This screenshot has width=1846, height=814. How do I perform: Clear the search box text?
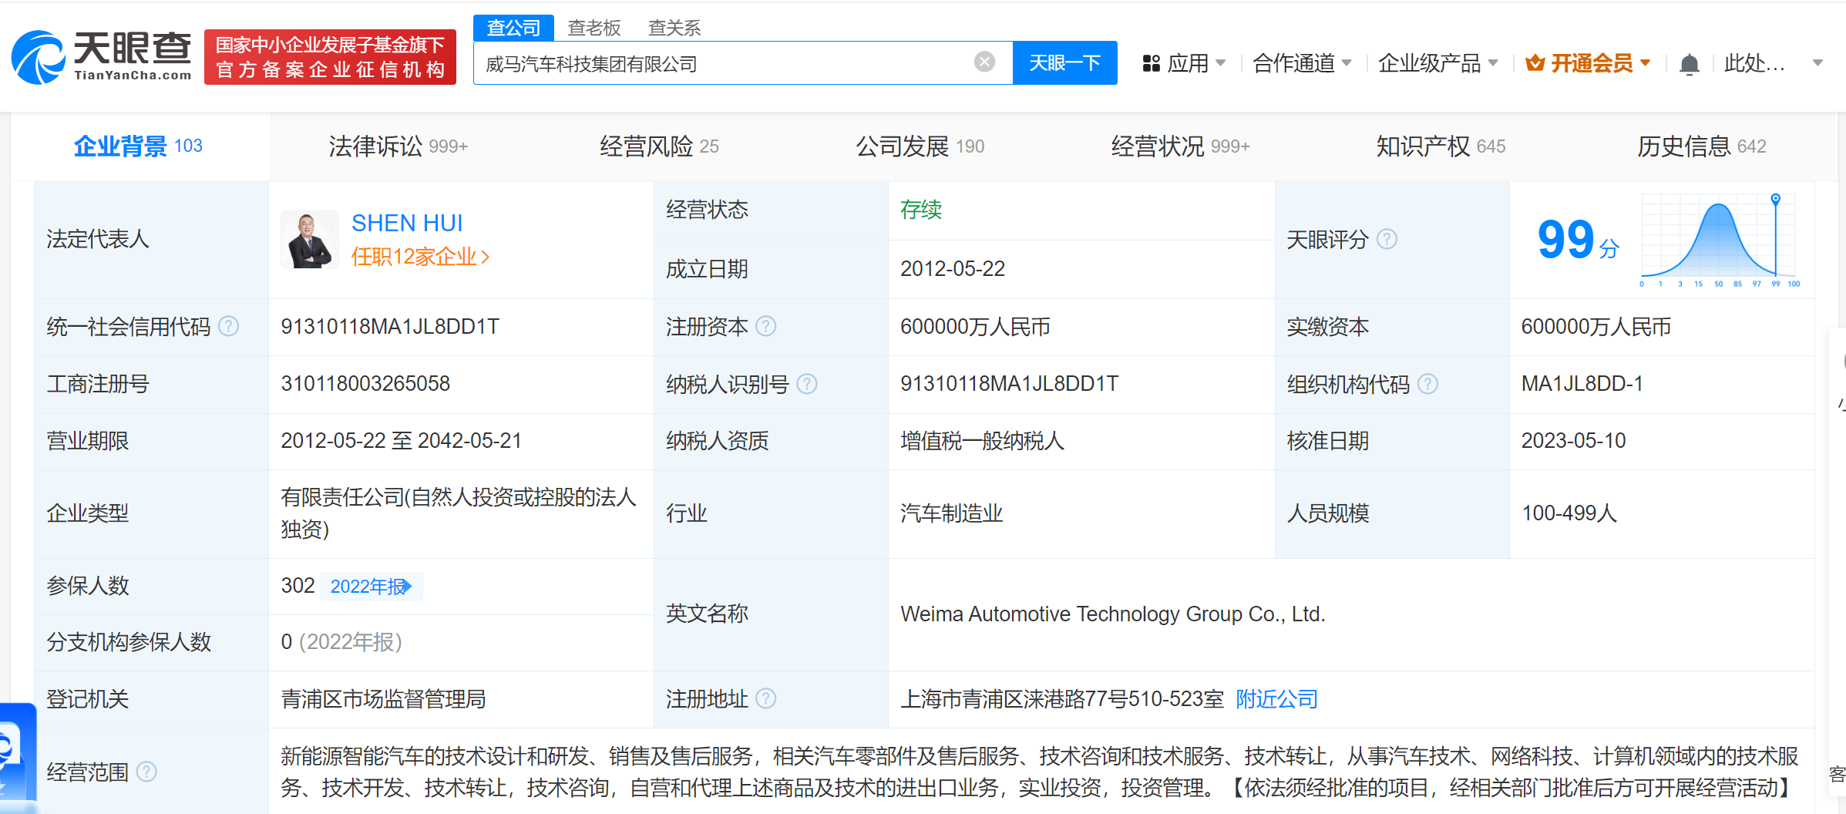click(x=984, y=62)
